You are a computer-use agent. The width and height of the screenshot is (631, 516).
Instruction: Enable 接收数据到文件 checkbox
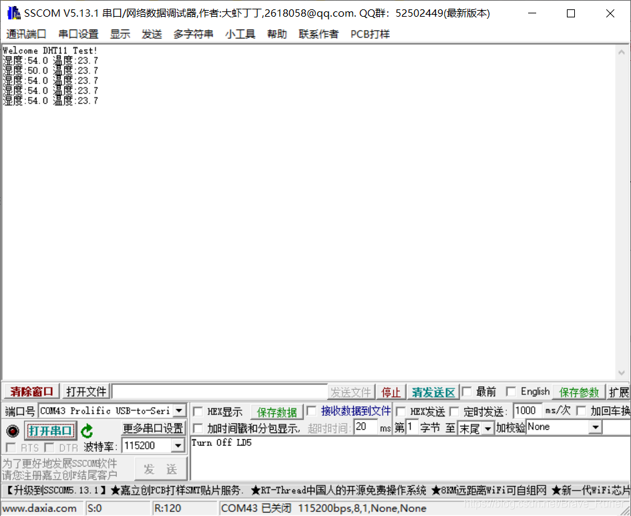pos(311,411)
